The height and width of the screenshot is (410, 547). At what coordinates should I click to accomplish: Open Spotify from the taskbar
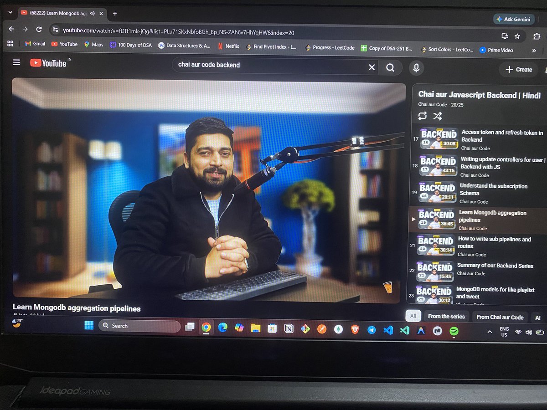[454, 332]
